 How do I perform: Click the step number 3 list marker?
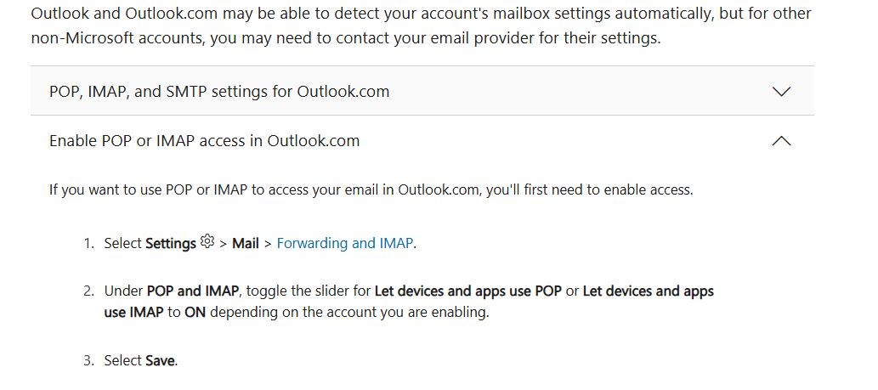(88, 360)
